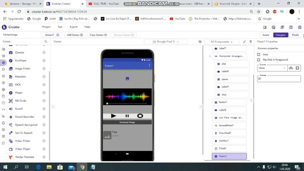Select the Sound palette component
This screenshot has width=304, height=171.
(19, 109)
